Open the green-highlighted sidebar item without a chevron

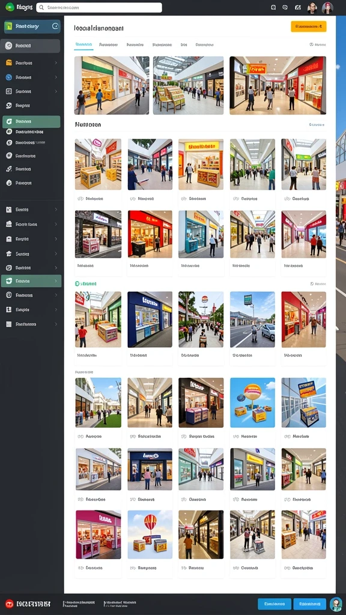[31, 121]
